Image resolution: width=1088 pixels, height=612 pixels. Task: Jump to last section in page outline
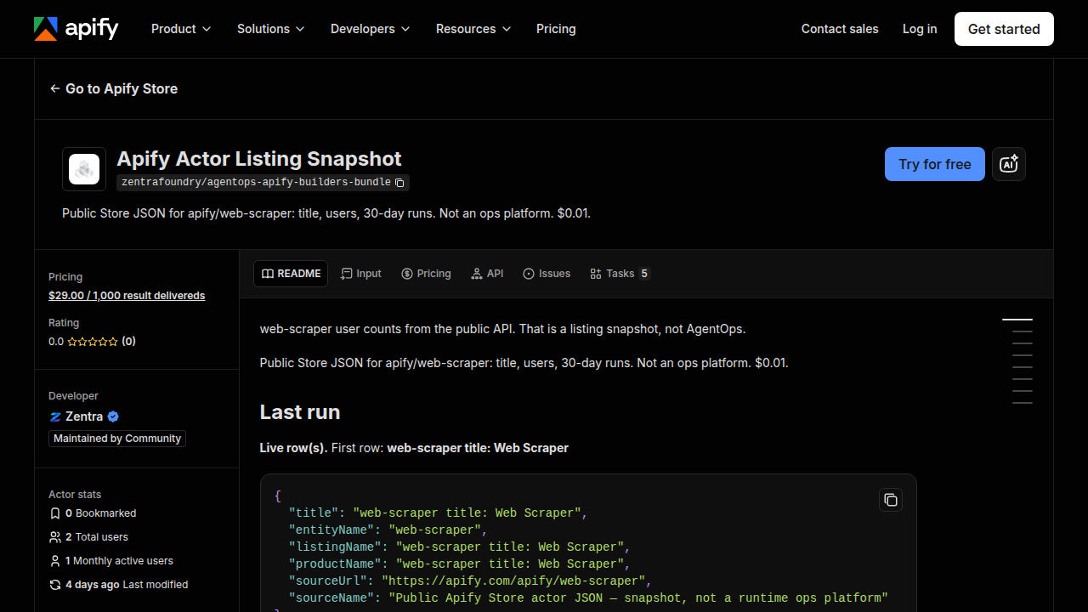[1023, 403]
